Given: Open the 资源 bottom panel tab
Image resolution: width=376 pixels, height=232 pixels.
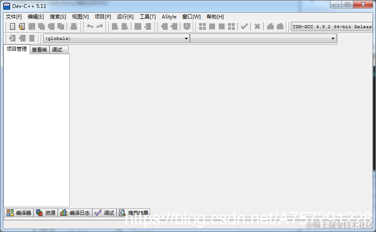Looking at the screenshot, I should 46,213.
